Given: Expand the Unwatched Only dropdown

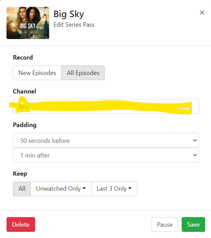Looking at the screenshot, I should pyautogui.click(x=61, y=189).
